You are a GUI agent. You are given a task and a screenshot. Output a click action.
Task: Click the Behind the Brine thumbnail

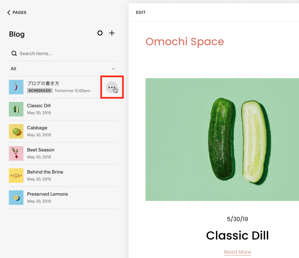pos(16,175)
